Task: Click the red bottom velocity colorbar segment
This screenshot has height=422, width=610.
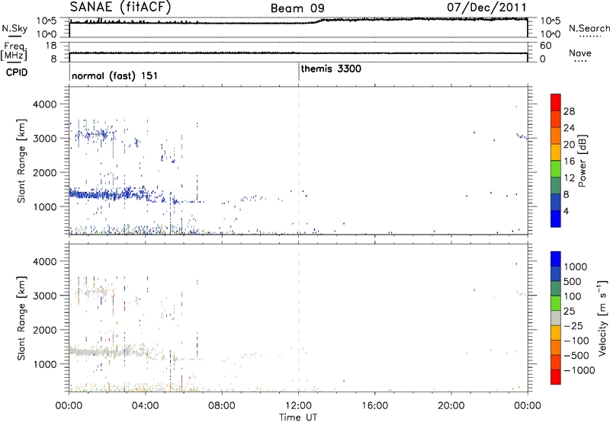Action: 556,377
